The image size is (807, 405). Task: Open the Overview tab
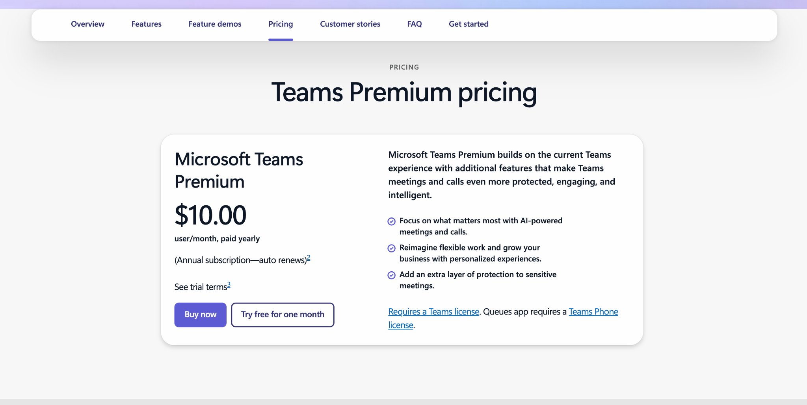pyautogui.click(x=87, y=24)
